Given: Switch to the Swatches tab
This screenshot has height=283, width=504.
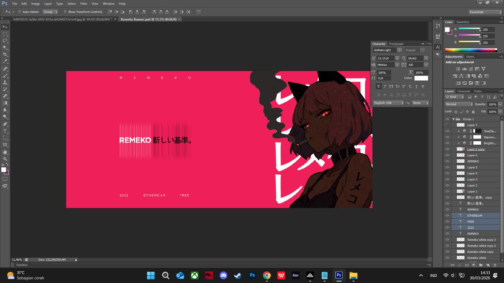Looking at the screenshot, I should pos(462,22).
